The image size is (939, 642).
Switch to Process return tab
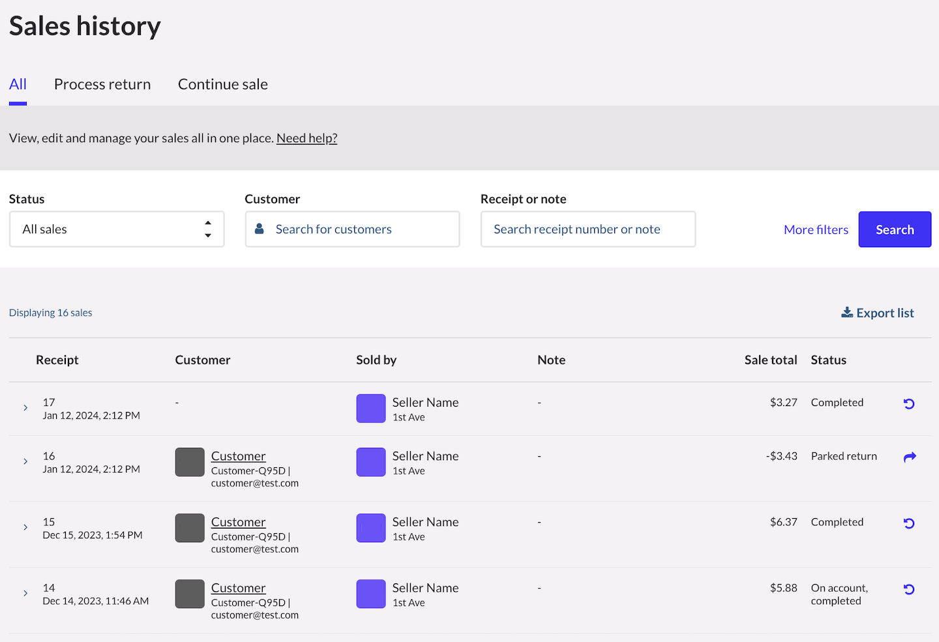(x=102, y=85)
